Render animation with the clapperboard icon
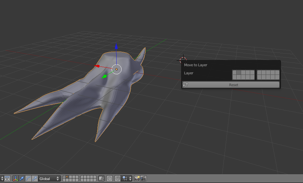This screenshot has width=303, height=183. 143,178
